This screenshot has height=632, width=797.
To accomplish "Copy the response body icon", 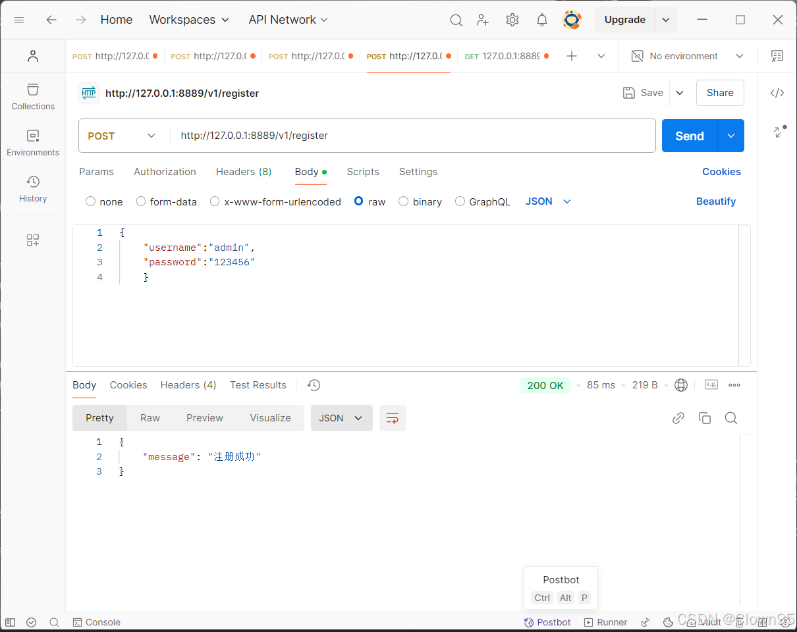I will (x=705, y=418).
